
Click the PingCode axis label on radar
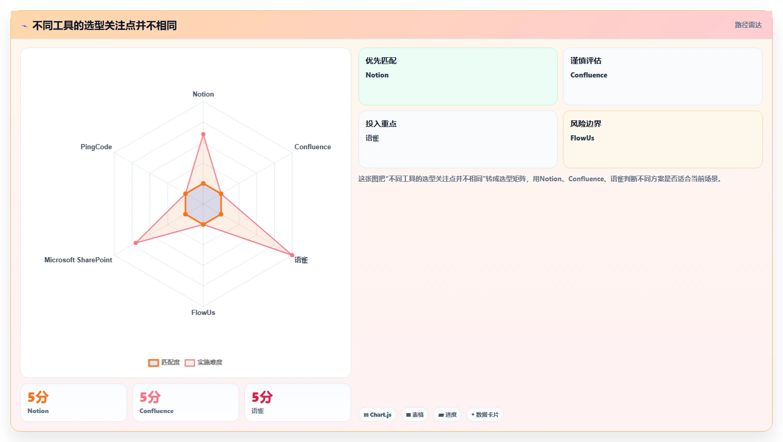tap(96, 147)
